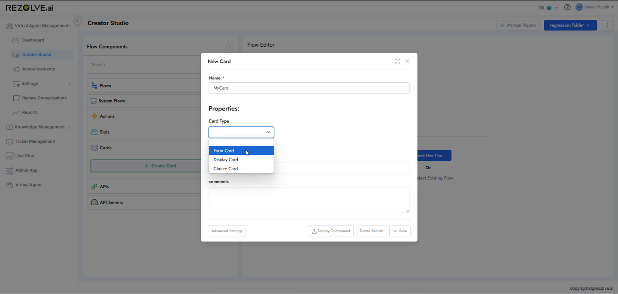The image size is (618, 294).
Task: Click the Rezolve.ai logo
Action: tap(30, 8)
